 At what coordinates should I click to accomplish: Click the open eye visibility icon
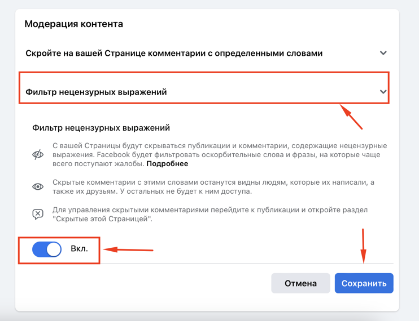(x=38, y=187)
